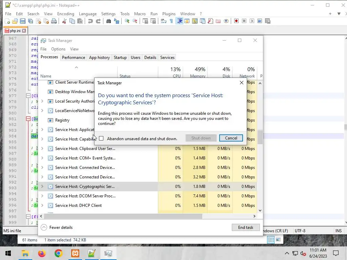
Task: Expand Service Host: DCOM Server Proc... row
Action: click(42, 196)
